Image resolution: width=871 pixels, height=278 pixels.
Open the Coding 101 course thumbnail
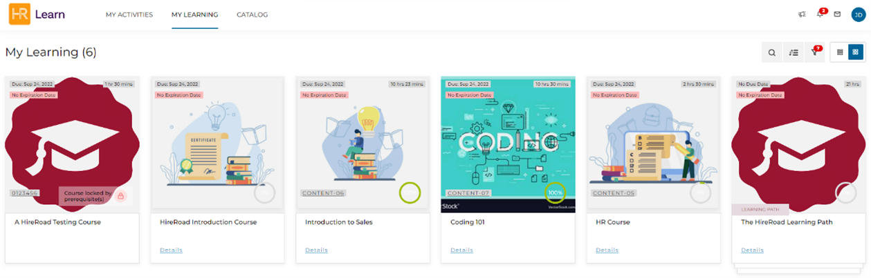tap(508, 144)
